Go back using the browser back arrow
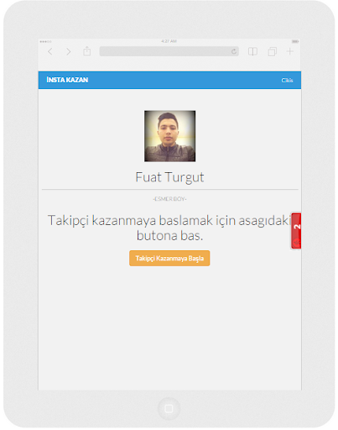The height and width of the screenshot is (430, 338). 50,51
